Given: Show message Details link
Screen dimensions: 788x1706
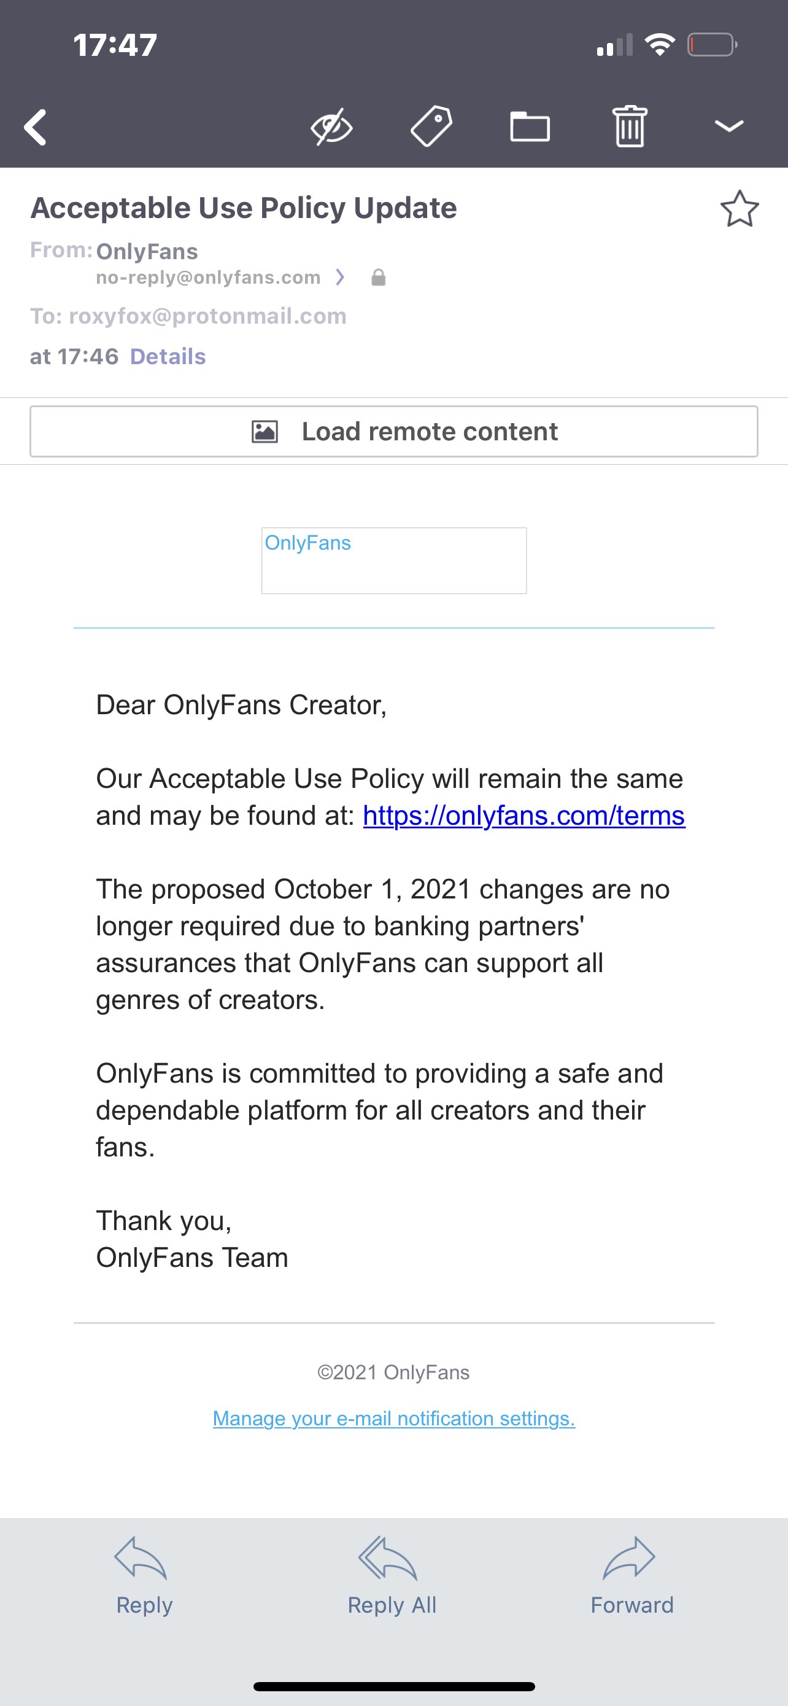Looking at the screenshot, I should point(168,357).
